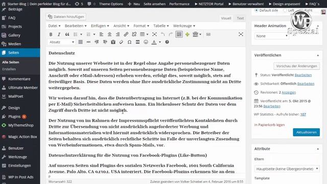The height and width of the screenshot is (184, 327).
Task: Open the Bearbeiten editor menu
Action: click(76, 26)
